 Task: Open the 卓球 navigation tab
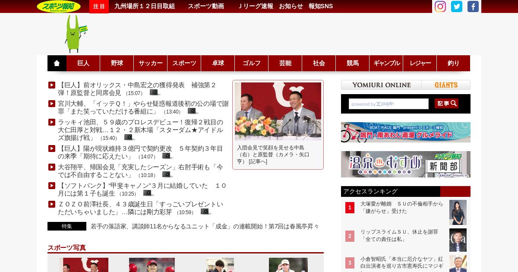pos(218,63)
